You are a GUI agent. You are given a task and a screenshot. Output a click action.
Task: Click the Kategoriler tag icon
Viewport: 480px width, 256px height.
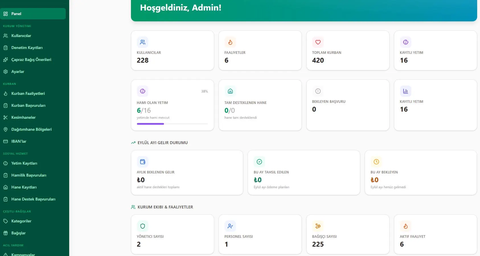[x=5, y=221]
